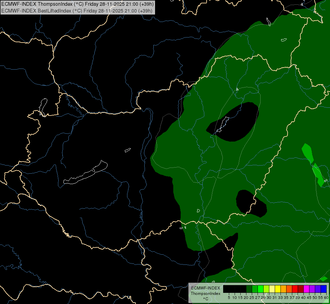Click the yellow 31–33 legend swatch
330x304 pixels.
pos(278,289)
